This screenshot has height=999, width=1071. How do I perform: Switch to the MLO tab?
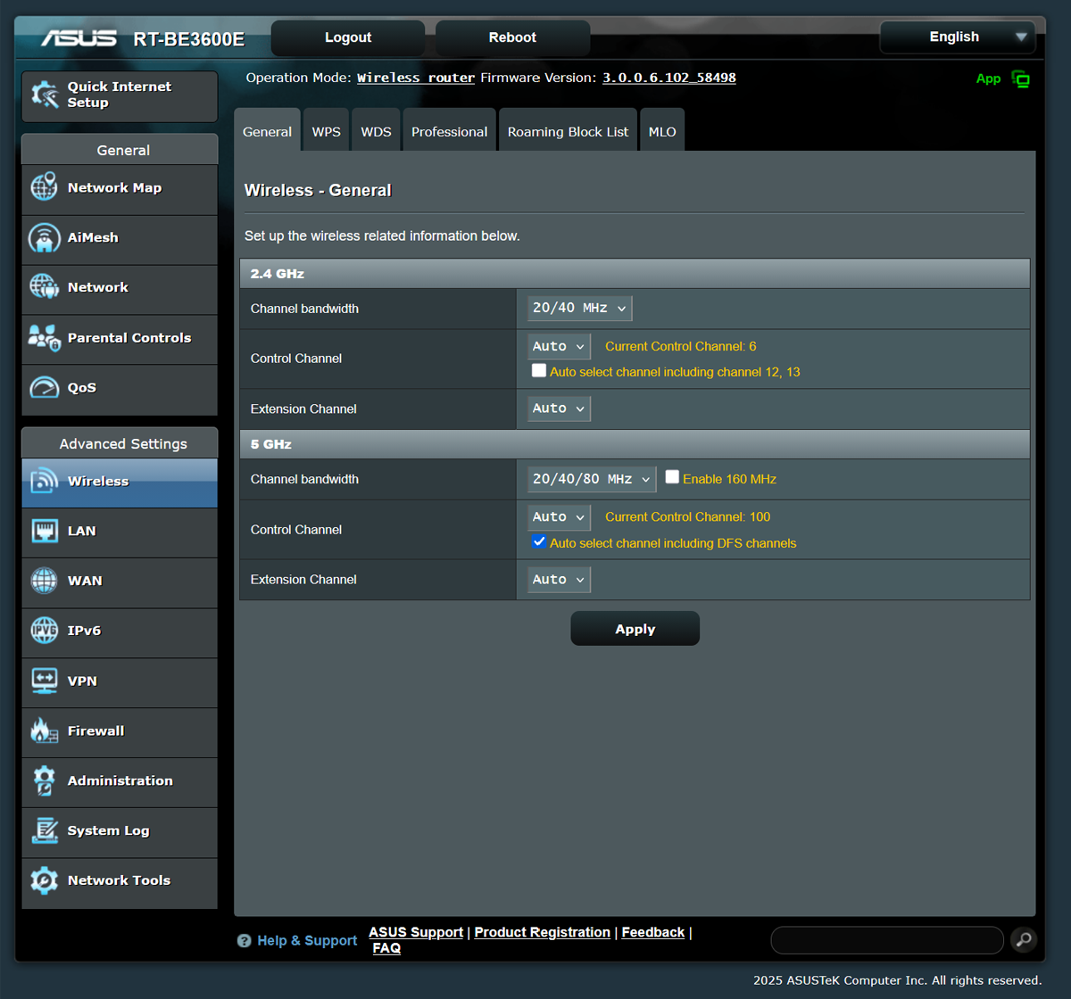click(662, 131)
